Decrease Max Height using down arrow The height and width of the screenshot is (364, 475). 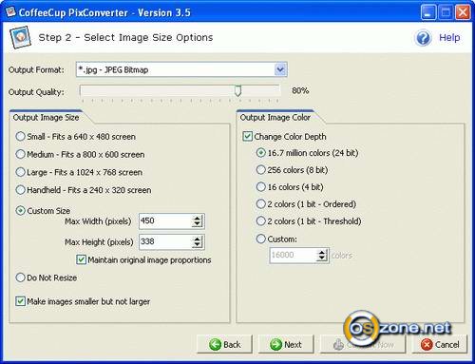pyautogui.click(x=198, y=244)
